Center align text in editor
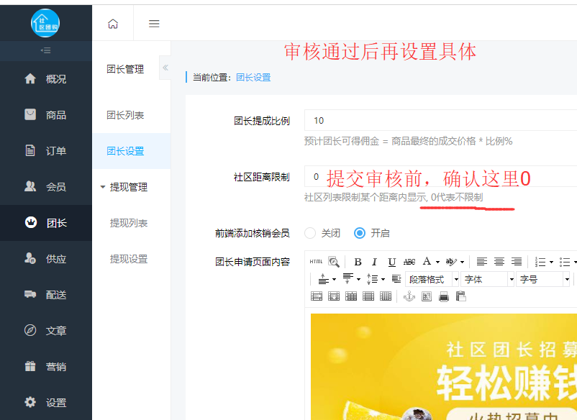The width and height of the screenshot is (577, 420). (x=499, y=262)
